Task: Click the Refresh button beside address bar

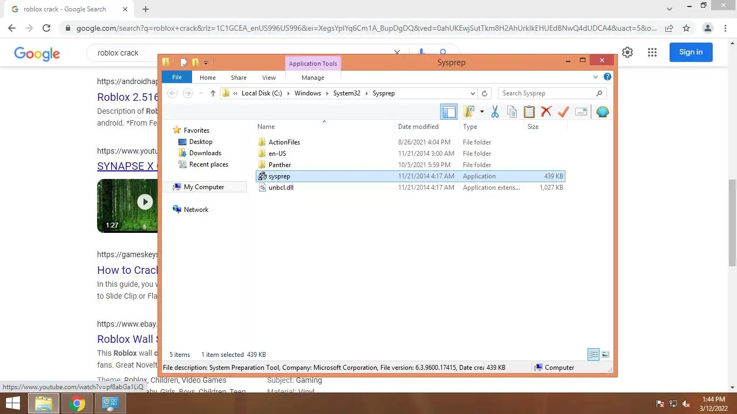Action: point(484,93)
